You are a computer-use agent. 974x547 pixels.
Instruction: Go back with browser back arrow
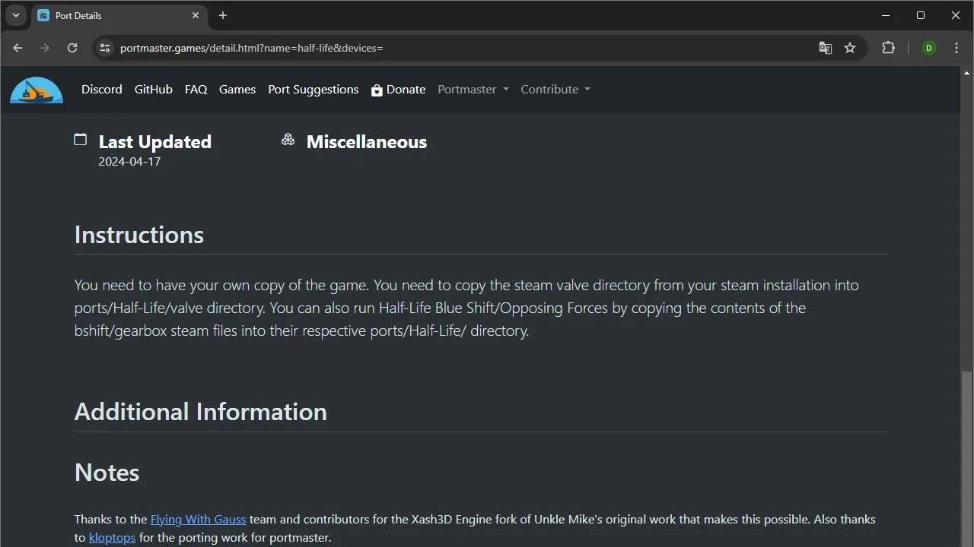click(x=18, y=48)
